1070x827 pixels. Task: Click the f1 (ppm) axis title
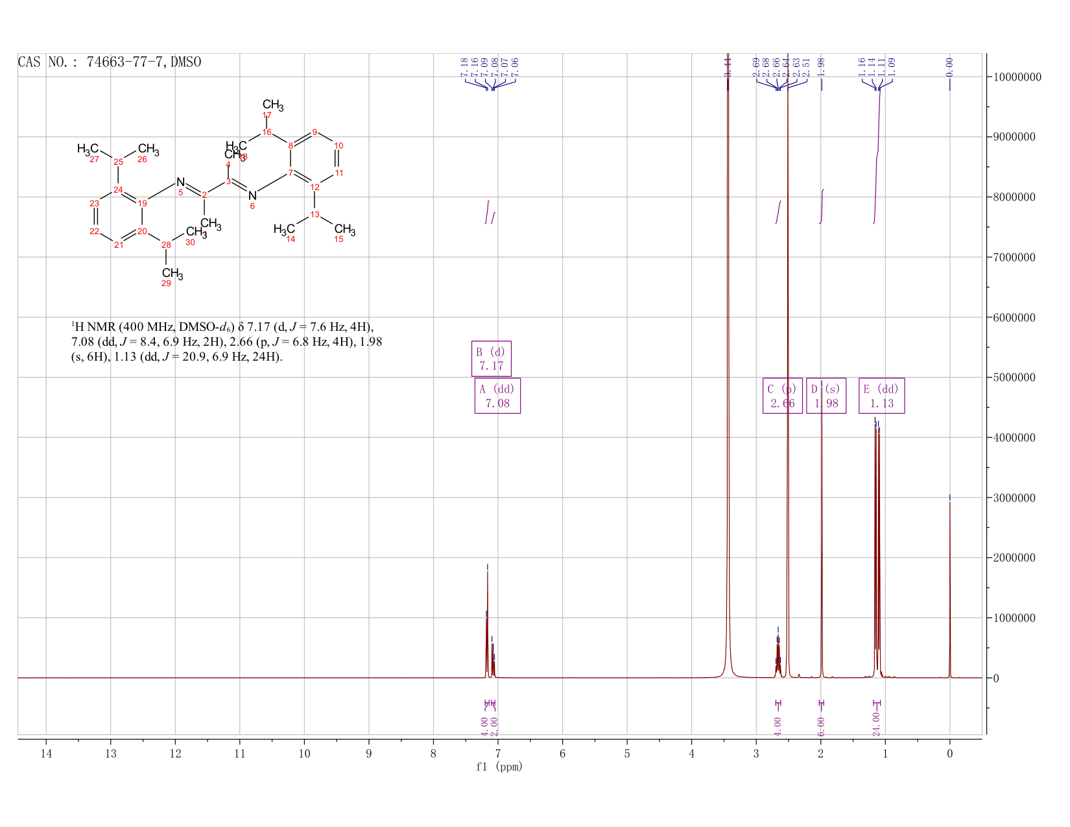coord(499,767)
